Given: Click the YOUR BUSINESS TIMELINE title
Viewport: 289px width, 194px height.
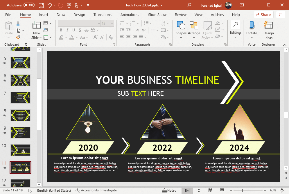Looking at the screenshot, I should (x=157, y=80).
